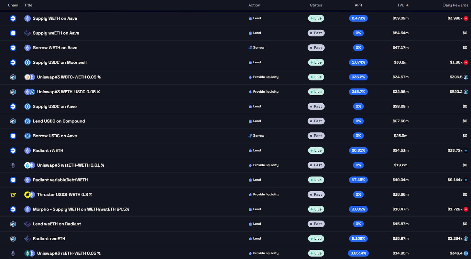The width and height of the screenshot is (471, 259).
Task: Click the WETH-USDC token pair icon
Action: coord(30,92)
